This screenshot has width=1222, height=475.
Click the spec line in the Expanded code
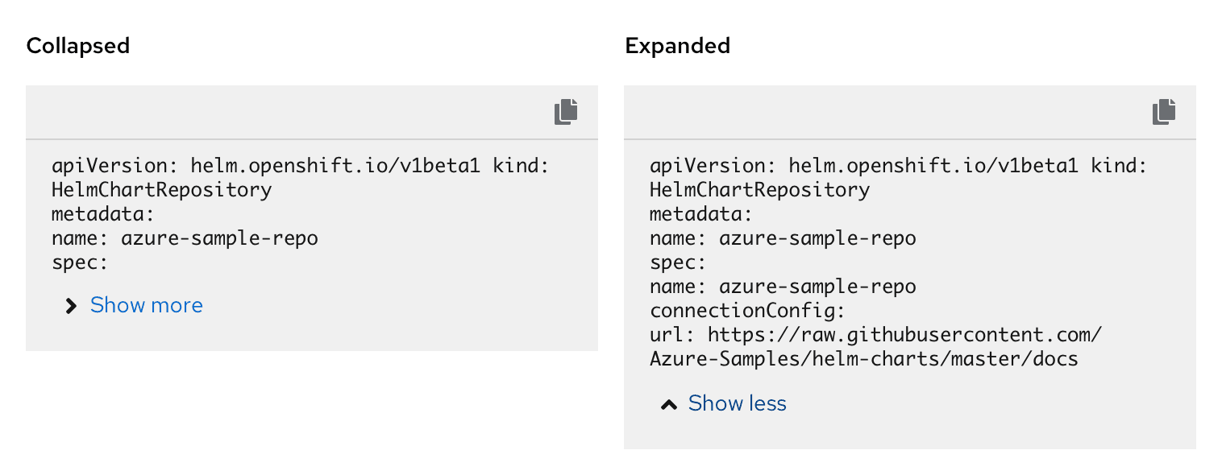point(678,262)
